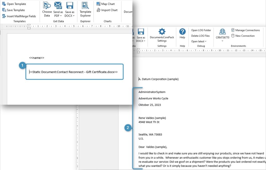Select Import Chart label in Charts group

pos(109,10)
